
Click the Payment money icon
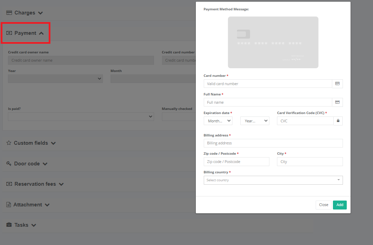tap(9, 33)
